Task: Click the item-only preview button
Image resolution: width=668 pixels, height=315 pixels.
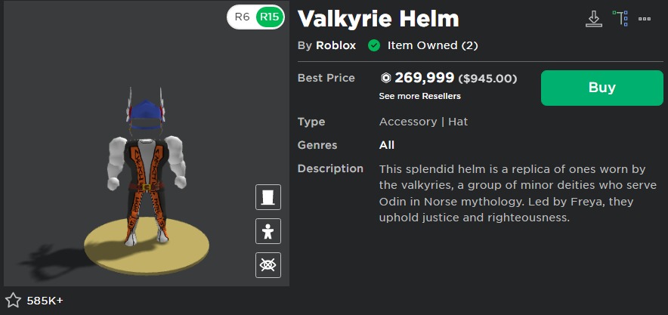Action: click(268, 197)
